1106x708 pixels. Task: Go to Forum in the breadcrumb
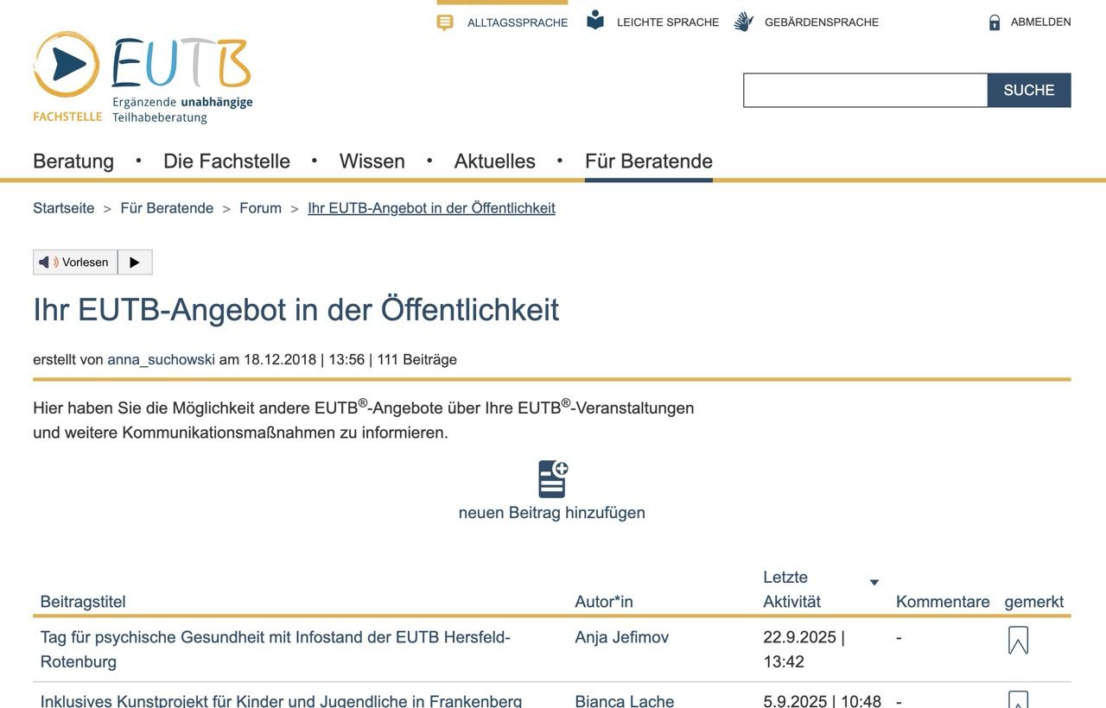point(260,208)
